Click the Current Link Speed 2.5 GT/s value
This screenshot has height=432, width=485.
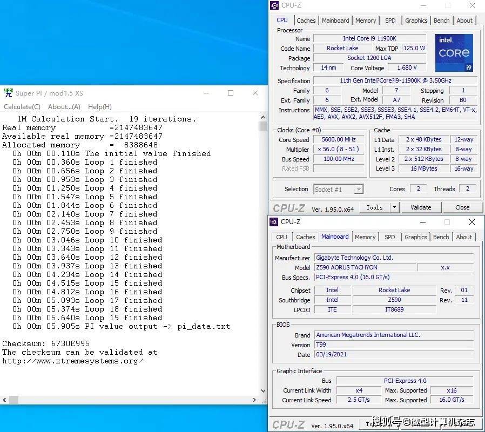tap(359, 400)
